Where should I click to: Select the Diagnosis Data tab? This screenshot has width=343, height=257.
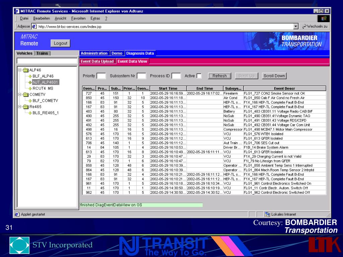(x=140, y=53)
